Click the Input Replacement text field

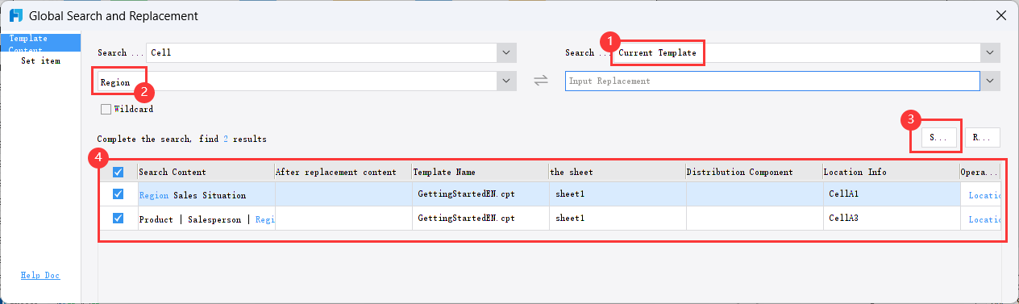pos(772,81)
